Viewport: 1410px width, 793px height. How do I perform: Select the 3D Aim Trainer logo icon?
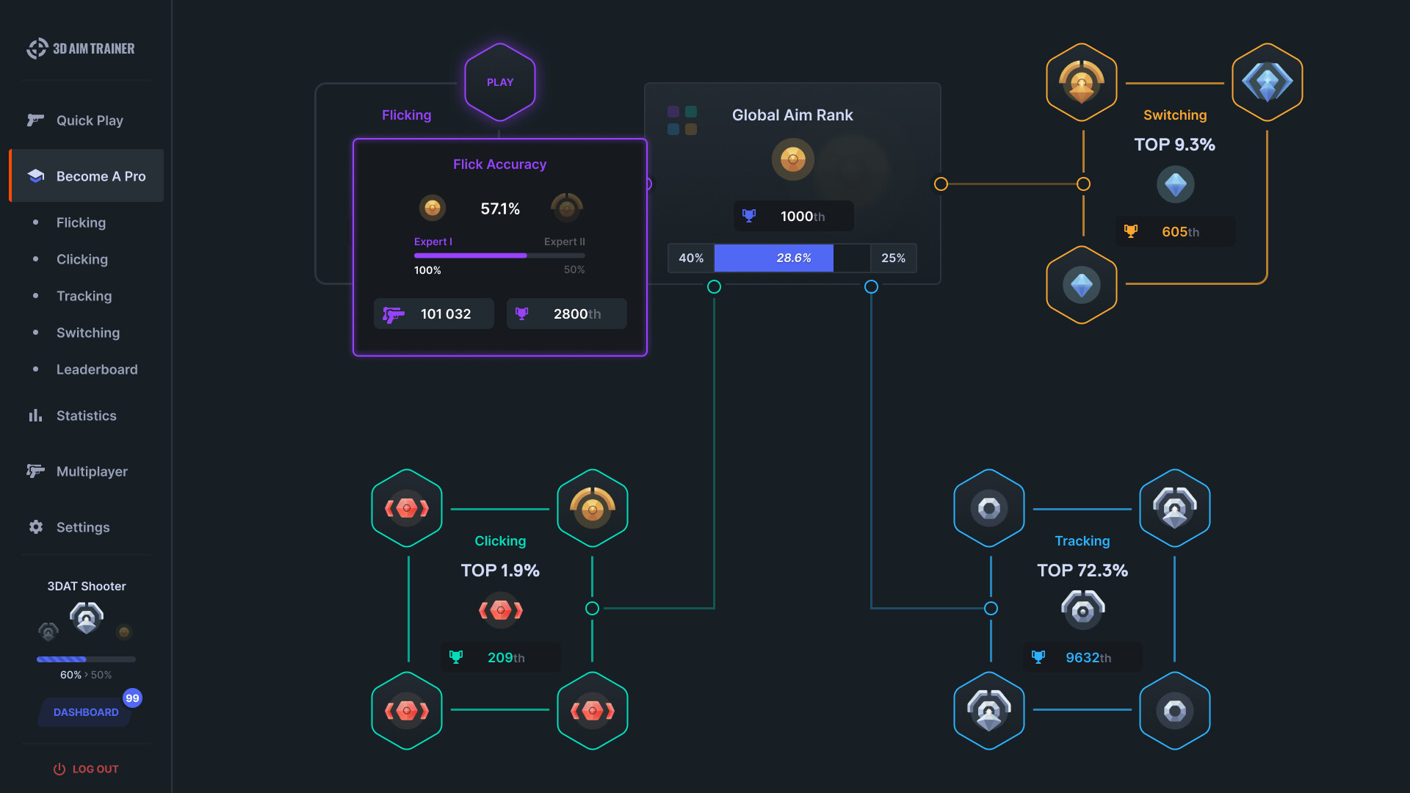[33, 46]
